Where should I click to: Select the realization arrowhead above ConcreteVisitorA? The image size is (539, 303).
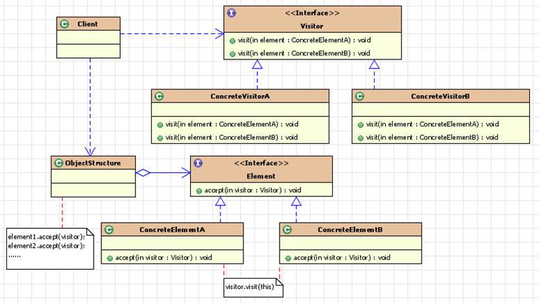coord(257,64)
